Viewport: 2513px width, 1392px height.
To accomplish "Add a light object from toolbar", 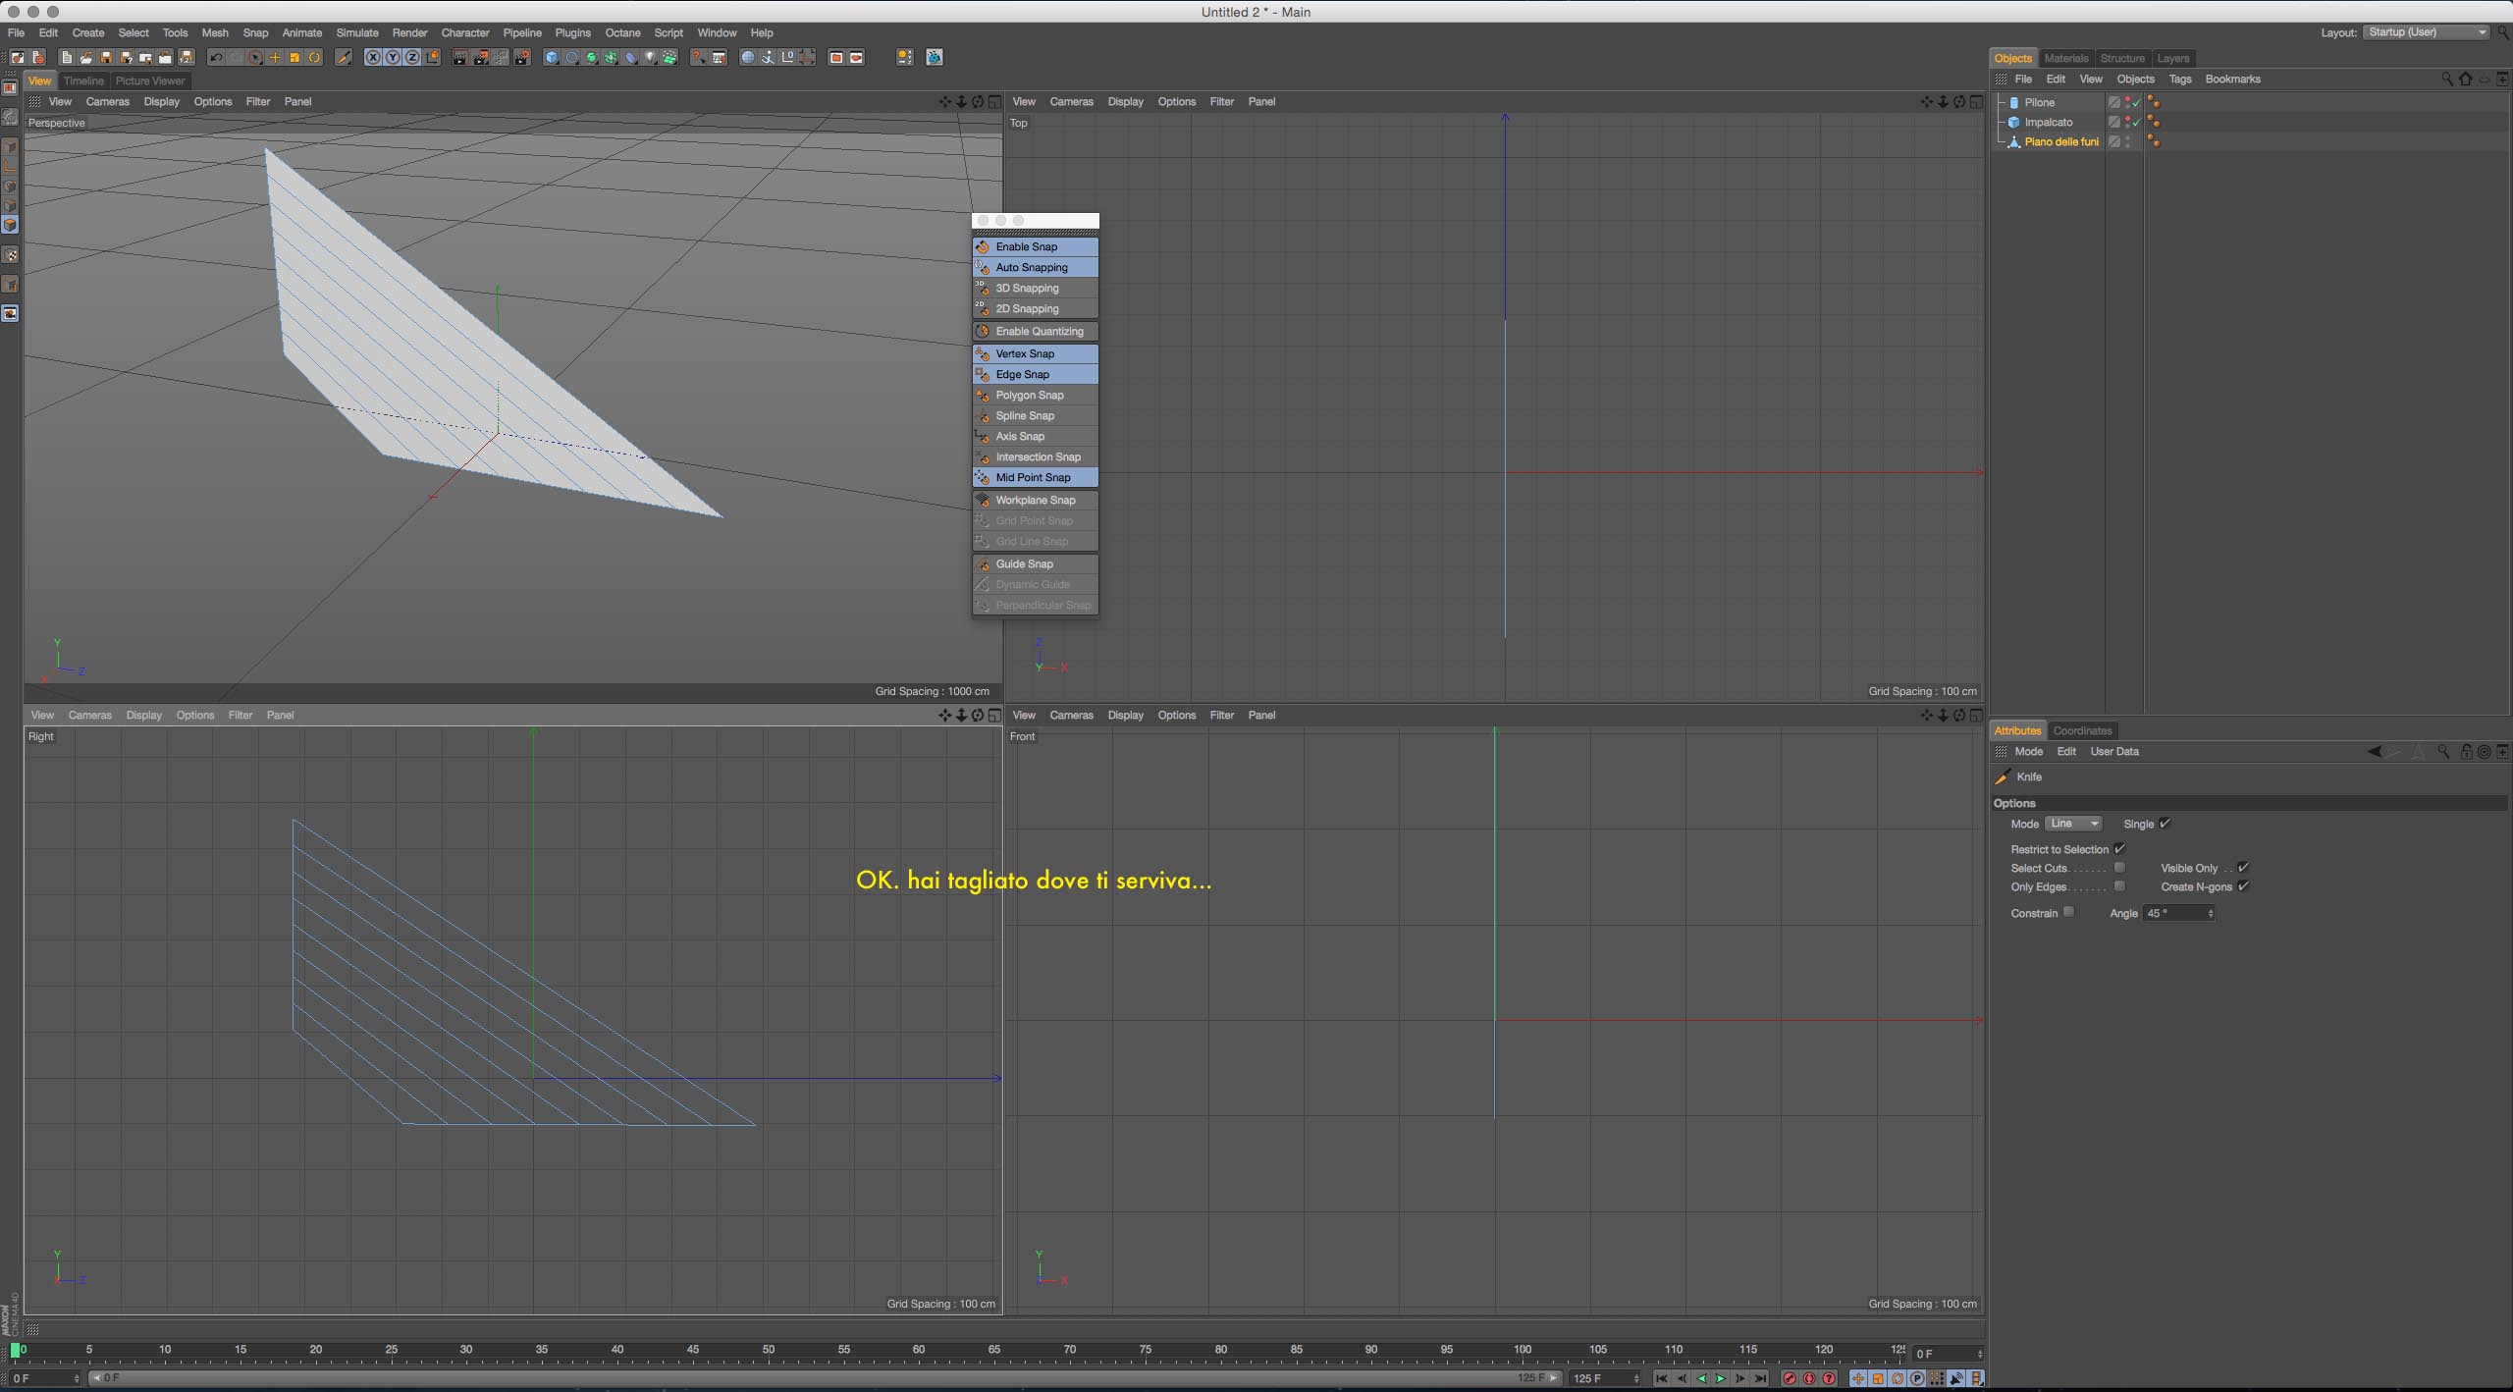I will tap(650, 58).
